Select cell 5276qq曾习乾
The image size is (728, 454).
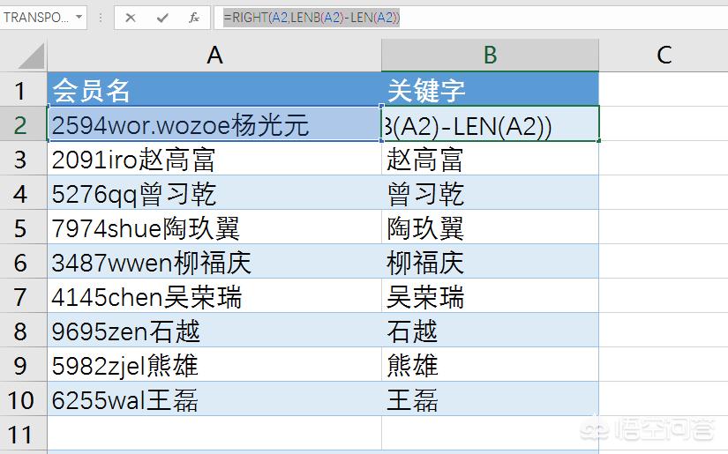pos(214,192)
